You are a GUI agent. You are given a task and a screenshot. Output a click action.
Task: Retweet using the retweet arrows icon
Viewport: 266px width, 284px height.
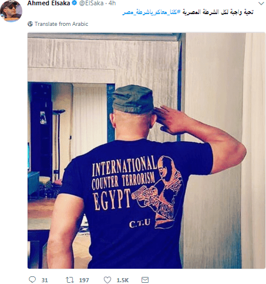(x=69, y=280)
